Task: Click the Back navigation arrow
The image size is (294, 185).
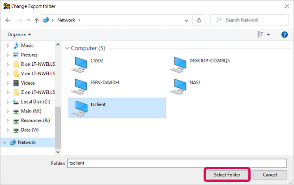Action: [x=8, y=20]
